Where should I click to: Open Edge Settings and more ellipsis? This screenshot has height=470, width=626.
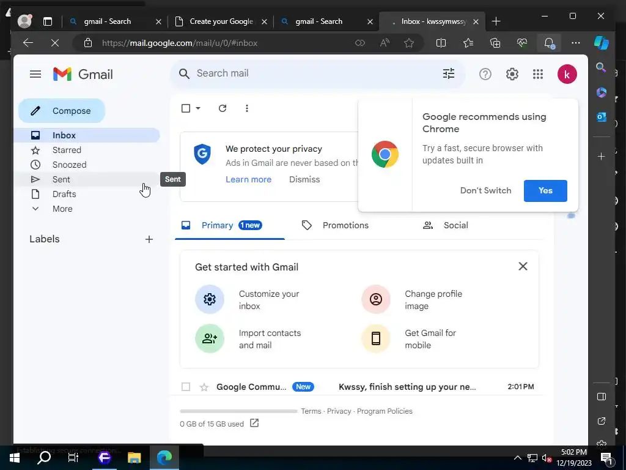point(575,43)
